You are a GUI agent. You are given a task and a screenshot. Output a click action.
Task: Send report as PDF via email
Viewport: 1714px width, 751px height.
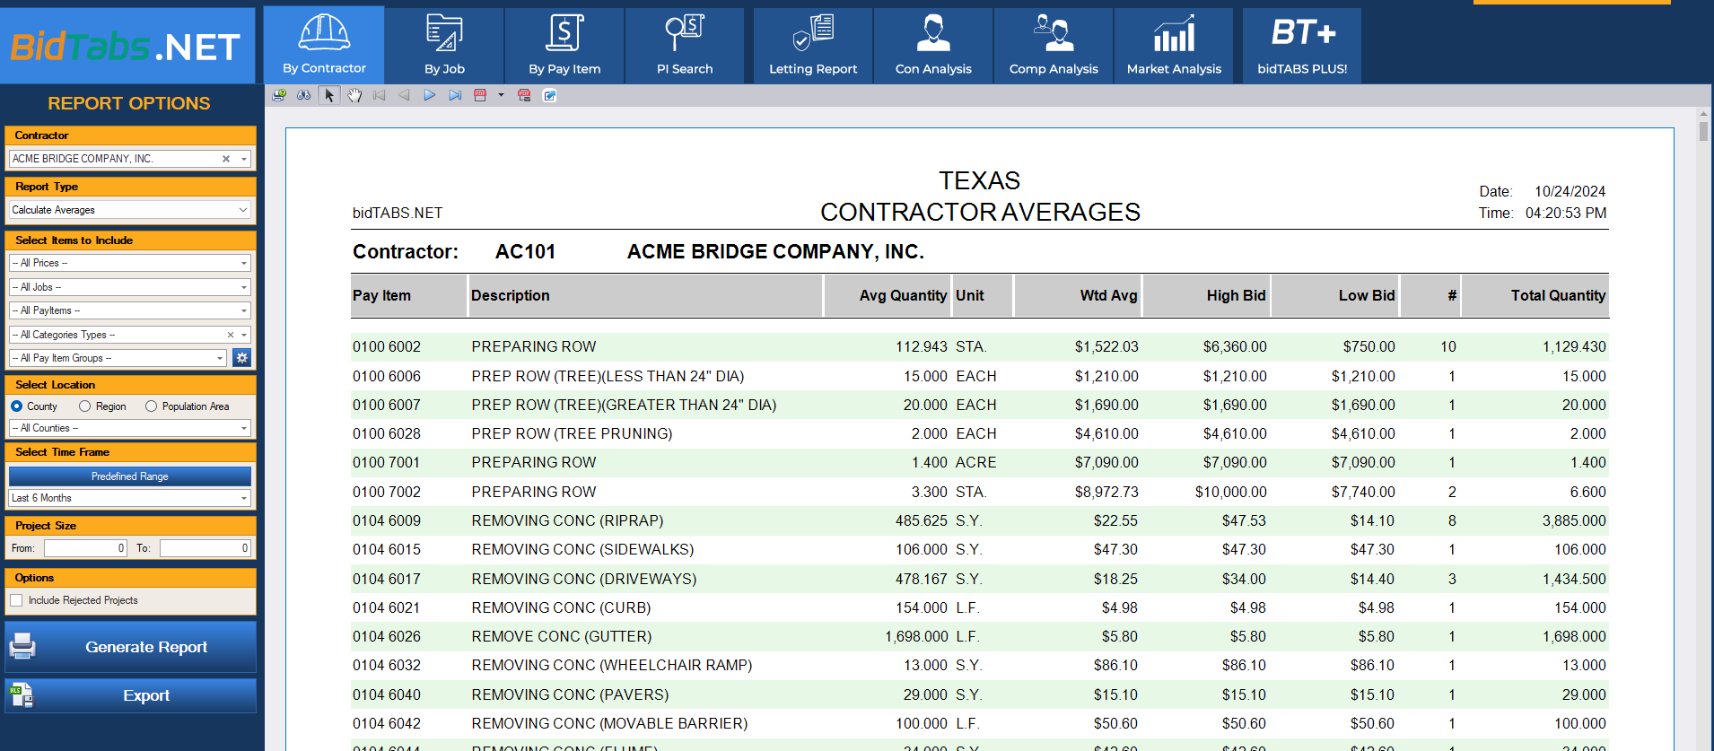tap(524, 95)
